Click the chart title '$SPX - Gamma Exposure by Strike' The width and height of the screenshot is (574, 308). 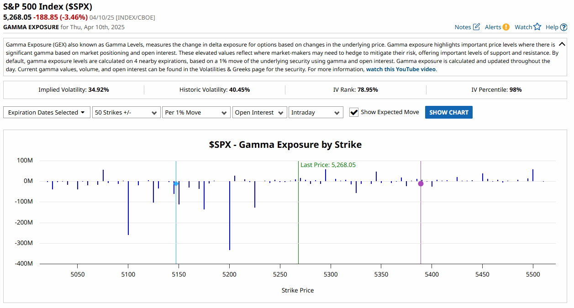click(x=285, y=145)
